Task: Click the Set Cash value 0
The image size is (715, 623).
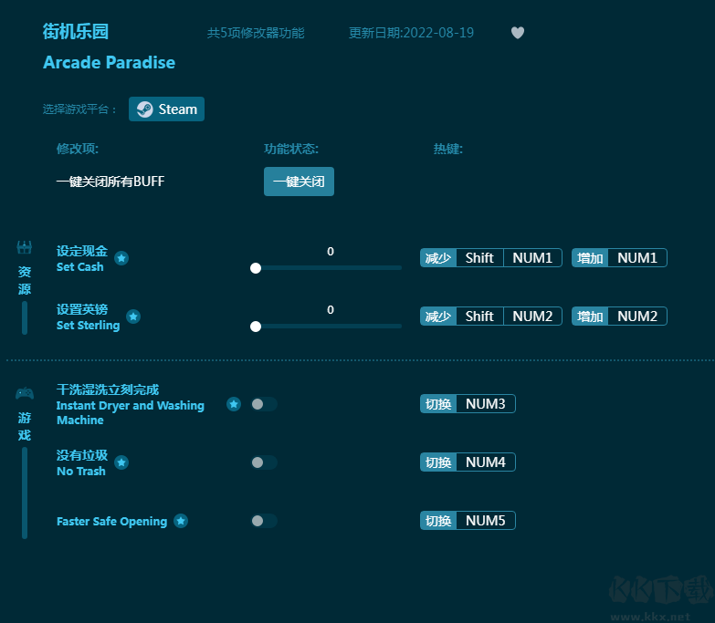Action: point(331,252)
